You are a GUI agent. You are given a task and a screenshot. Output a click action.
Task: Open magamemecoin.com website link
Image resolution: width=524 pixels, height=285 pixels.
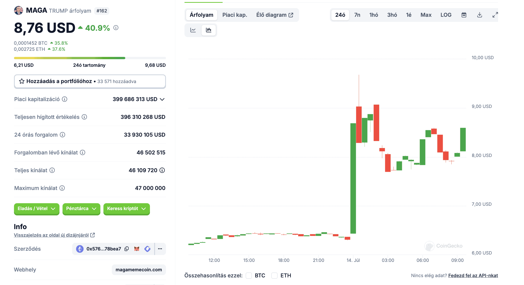coord(139,270)
